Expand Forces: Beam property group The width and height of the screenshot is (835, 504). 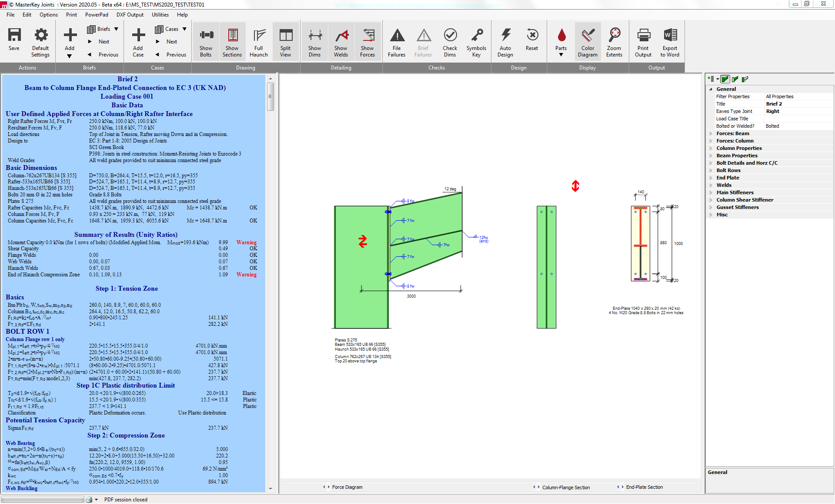tap(711, 133)
